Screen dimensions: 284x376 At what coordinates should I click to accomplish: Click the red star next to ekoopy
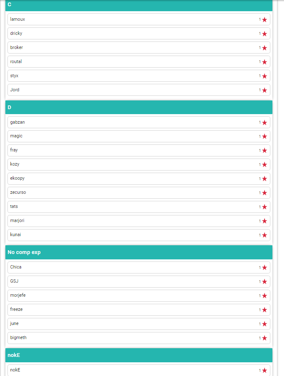tap(265, 179)
